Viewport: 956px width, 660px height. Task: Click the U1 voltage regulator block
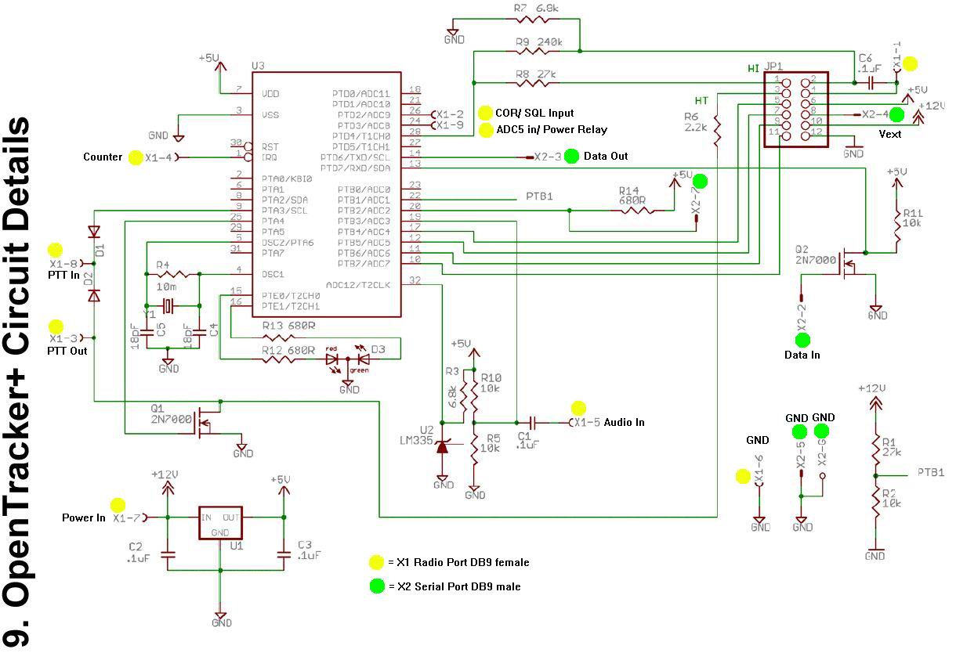tap(220, 524)
